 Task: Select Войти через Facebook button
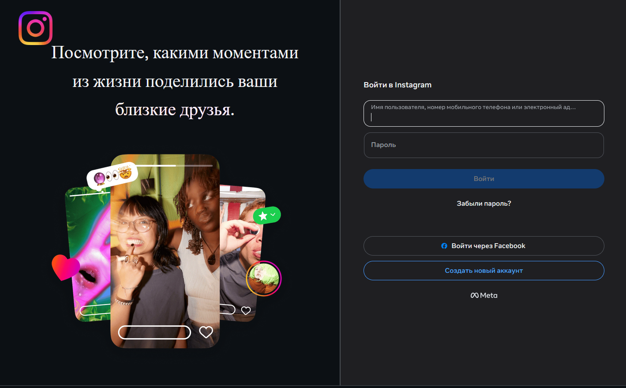(484, 246)
